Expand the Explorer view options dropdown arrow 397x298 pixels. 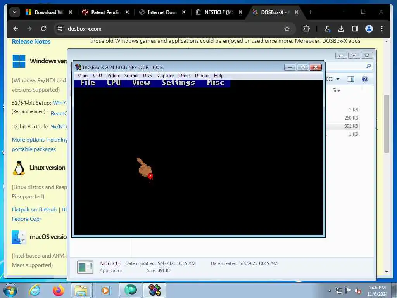338,79
